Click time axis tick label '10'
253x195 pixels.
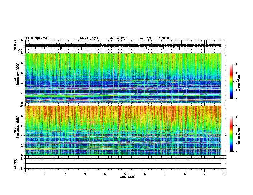pos(225,174)
